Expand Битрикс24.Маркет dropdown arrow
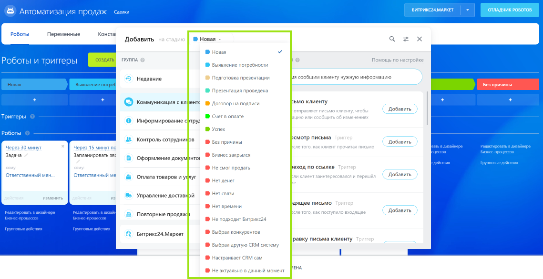Viewport: 543px width, 279px height. 468,10
